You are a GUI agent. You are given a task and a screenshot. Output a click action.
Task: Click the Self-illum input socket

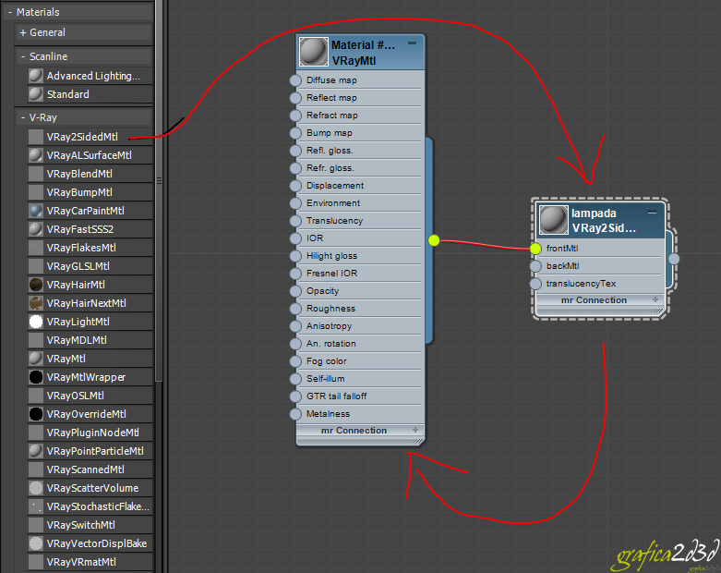tap(295, 379)
